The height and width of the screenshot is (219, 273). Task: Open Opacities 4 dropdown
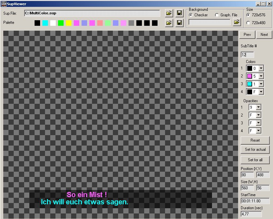tap(259, 131)
